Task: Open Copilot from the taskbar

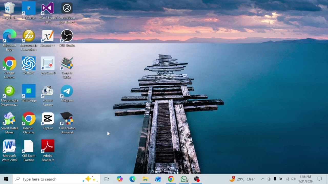Action: [x=120, y=179]
